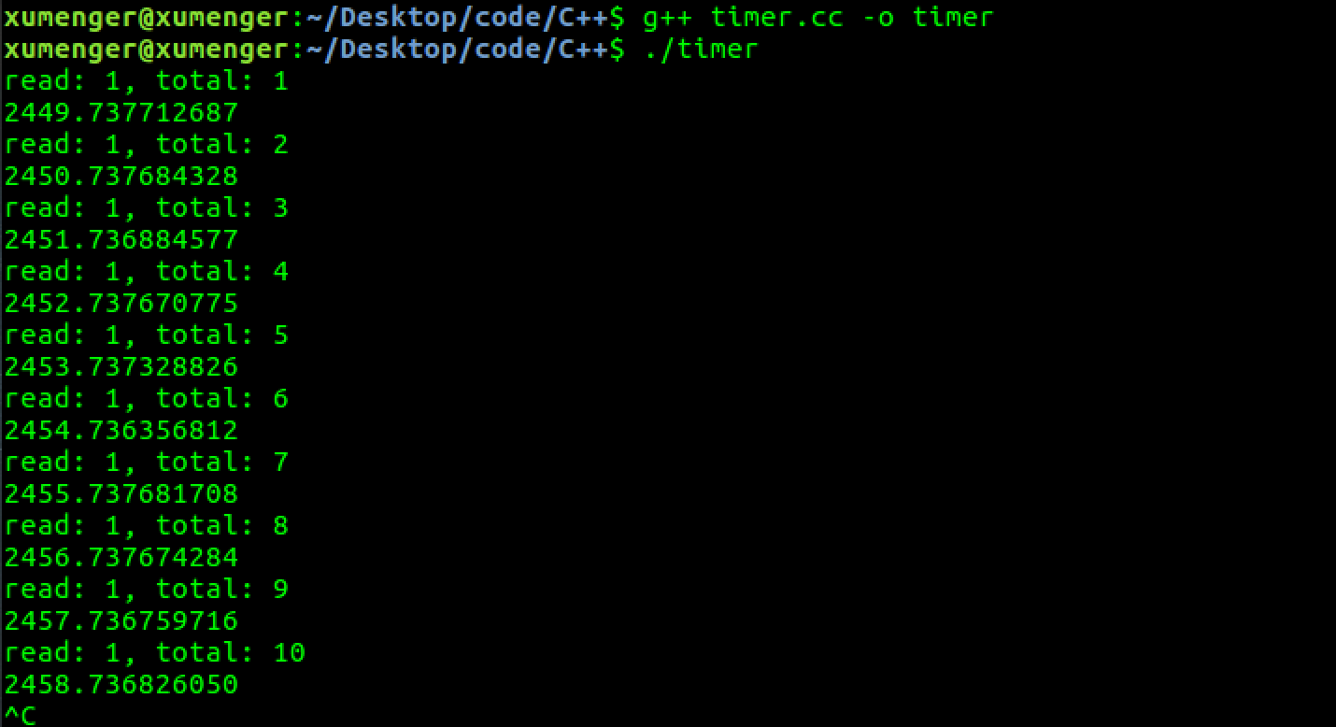Click the timestamp 2457.736759716

coord(121,621)
